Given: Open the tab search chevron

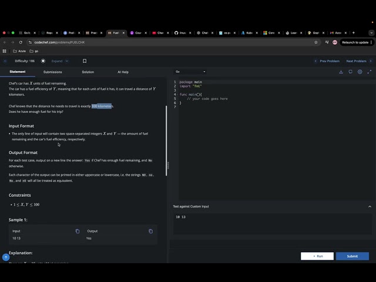Looking at the screenshot, I should (x=371, y=33).
